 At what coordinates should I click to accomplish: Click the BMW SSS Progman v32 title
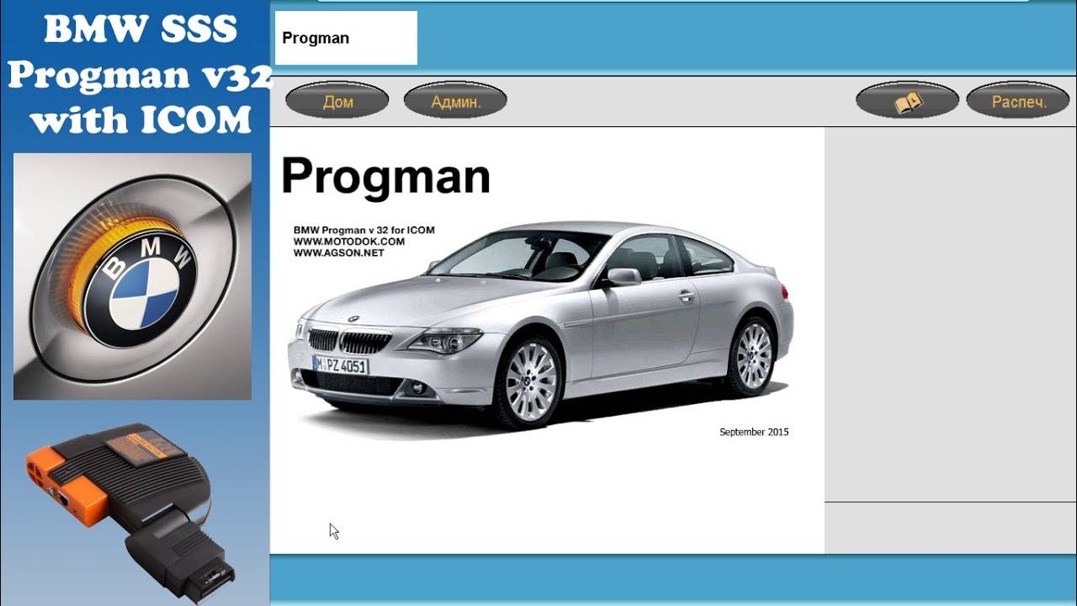click(x=140, y=76)
